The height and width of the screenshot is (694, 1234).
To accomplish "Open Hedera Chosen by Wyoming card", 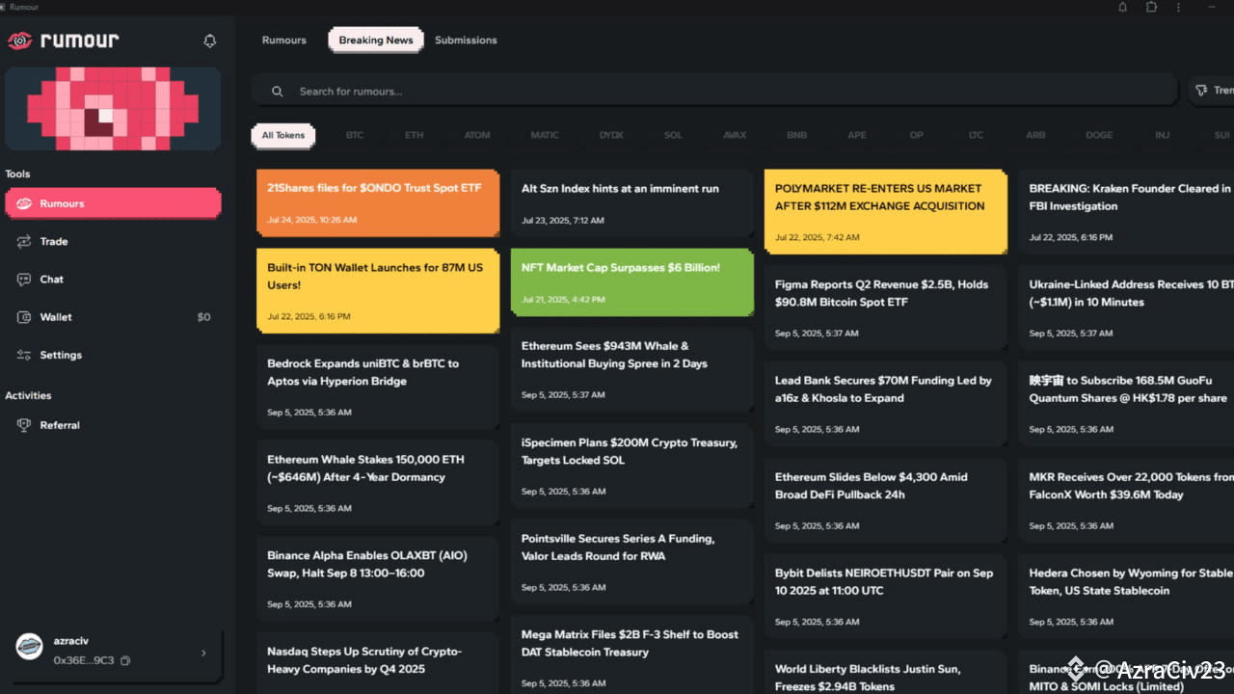I will click(1127, 597).
